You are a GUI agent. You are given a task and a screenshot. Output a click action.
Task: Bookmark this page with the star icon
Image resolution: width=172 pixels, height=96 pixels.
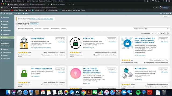coord(153,7)
